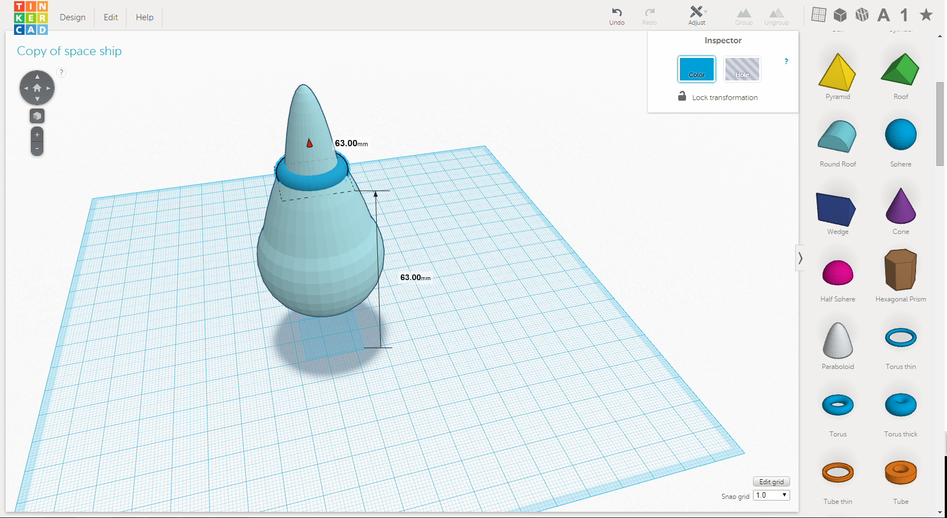Click the scrollbar up arrow
The height and width of the screenshot is (518, 947).
tap(940, 36)
